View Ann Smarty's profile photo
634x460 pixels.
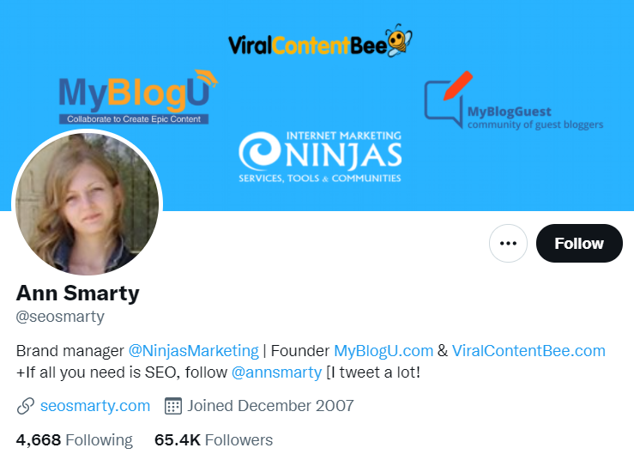[87, 204]
